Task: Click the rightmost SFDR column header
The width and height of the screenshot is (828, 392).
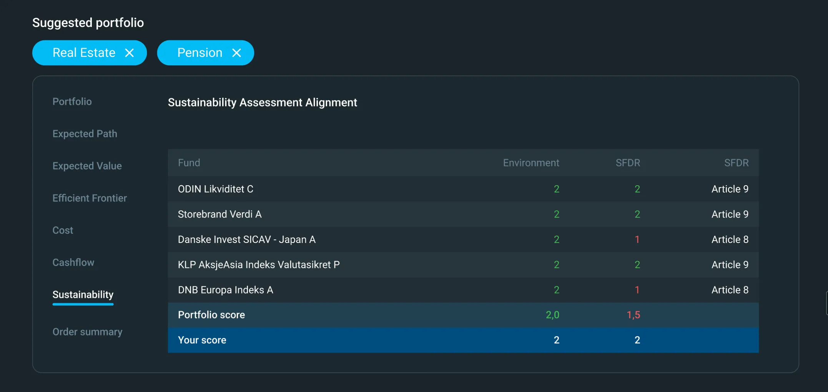Action: (737, 163)
